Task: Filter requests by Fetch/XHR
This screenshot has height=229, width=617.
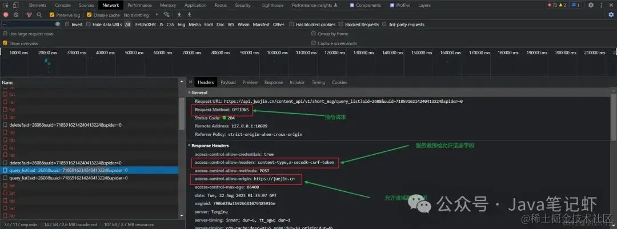Action: click(146, 25)
